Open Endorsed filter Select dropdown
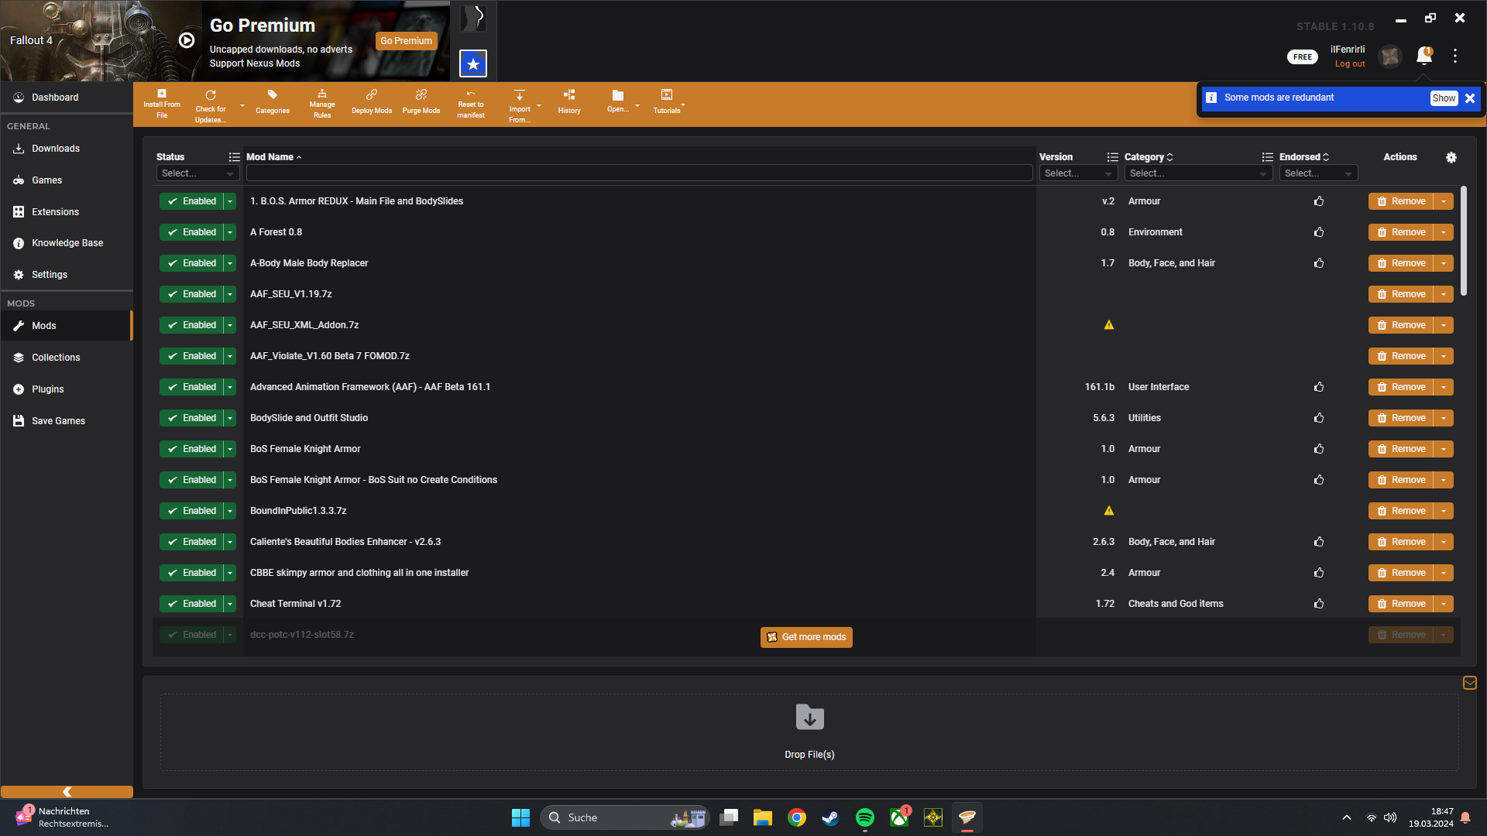 click(x=1318, y=173)
